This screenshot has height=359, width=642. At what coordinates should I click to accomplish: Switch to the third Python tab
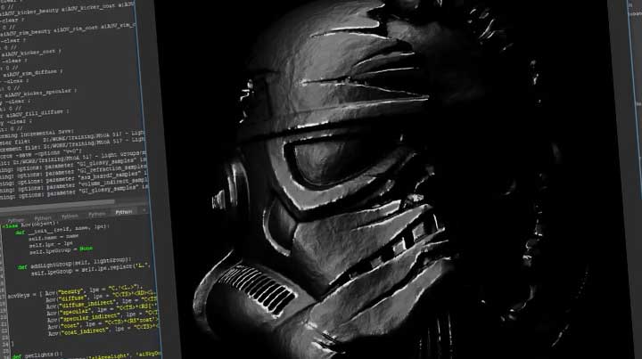[70, 216]
